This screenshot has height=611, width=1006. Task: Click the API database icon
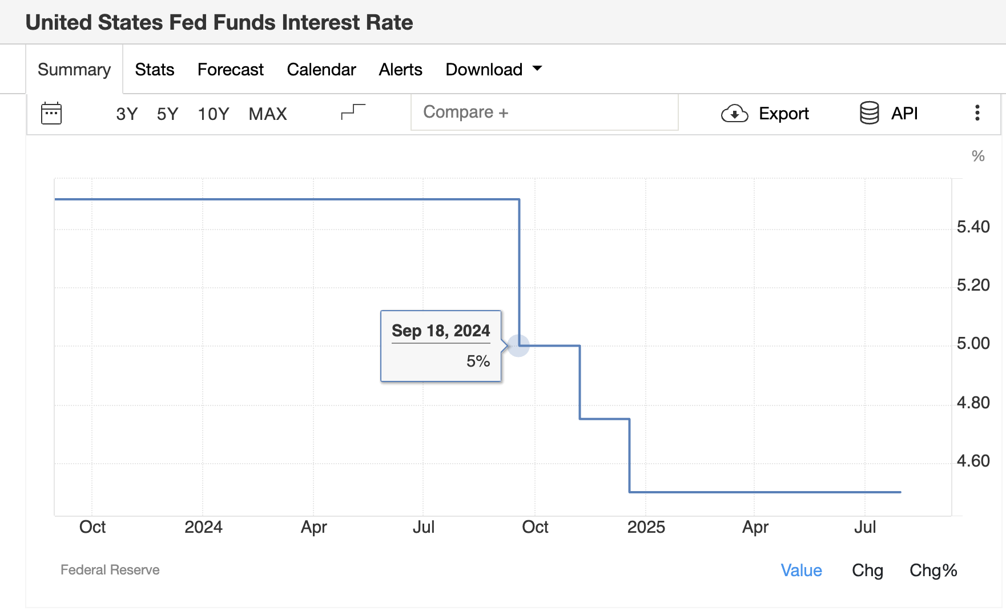[x=869, y=113]
